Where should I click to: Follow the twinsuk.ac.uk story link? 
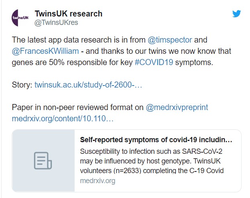click(x=88, y=85)
